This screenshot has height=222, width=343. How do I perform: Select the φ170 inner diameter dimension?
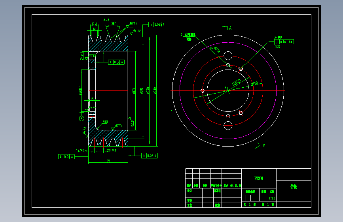134,91
